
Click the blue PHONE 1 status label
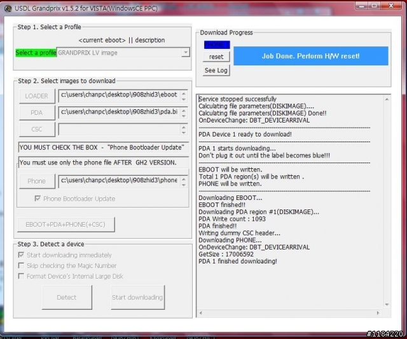217,45
